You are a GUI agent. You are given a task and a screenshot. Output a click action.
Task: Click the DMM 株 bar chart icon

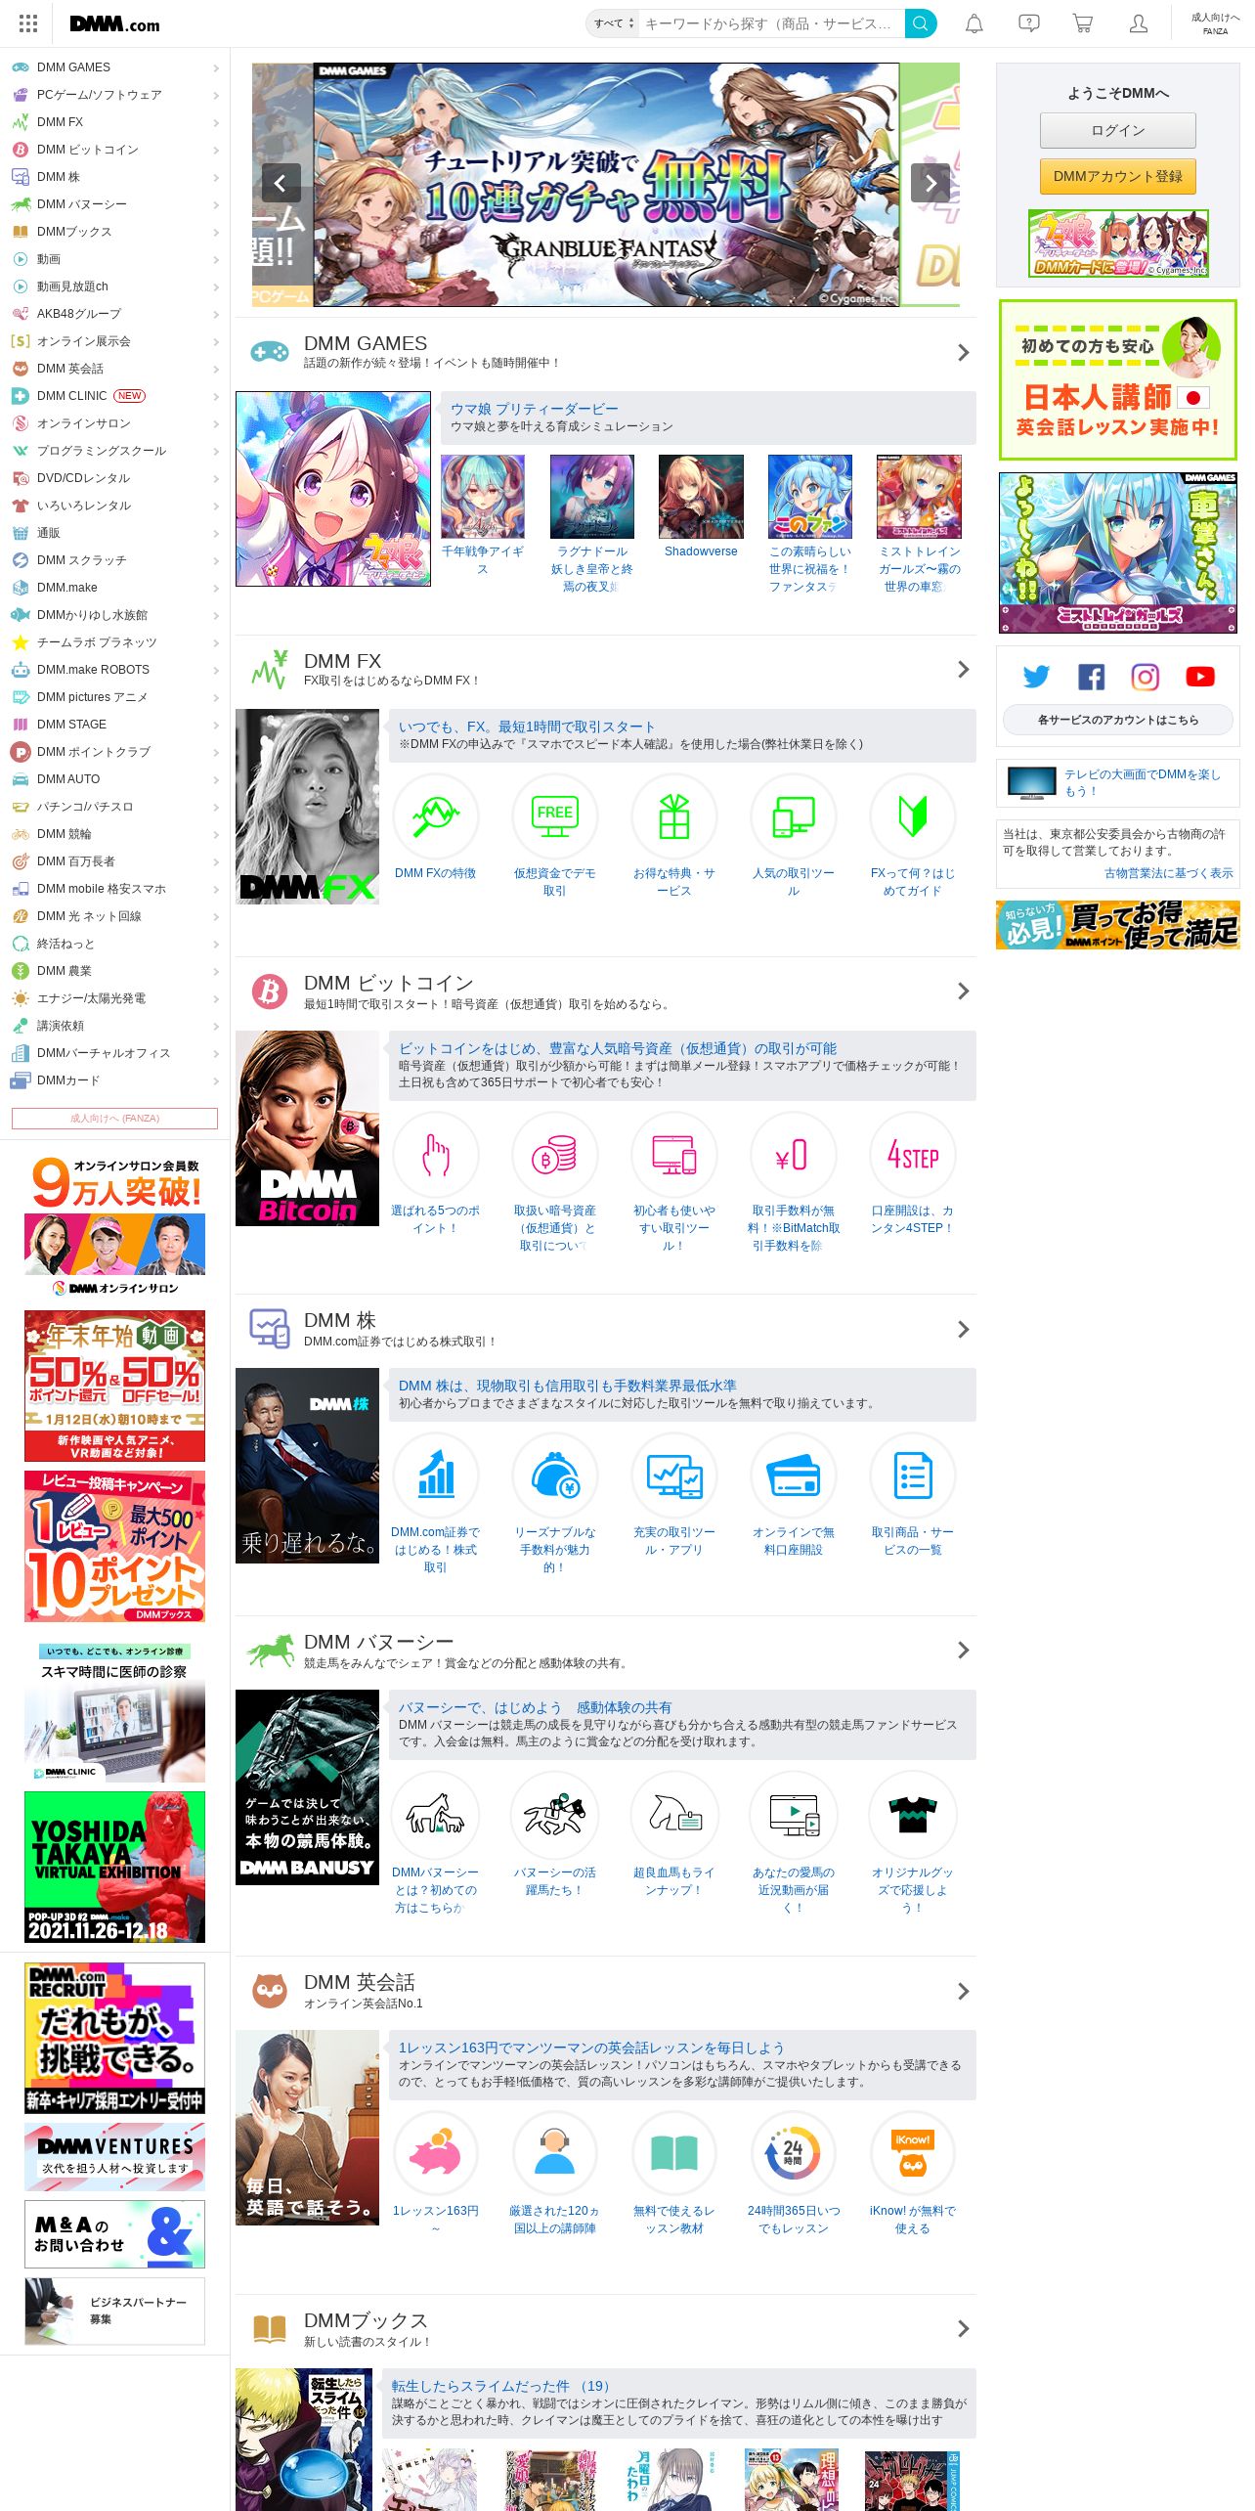tap(436, 1476)
